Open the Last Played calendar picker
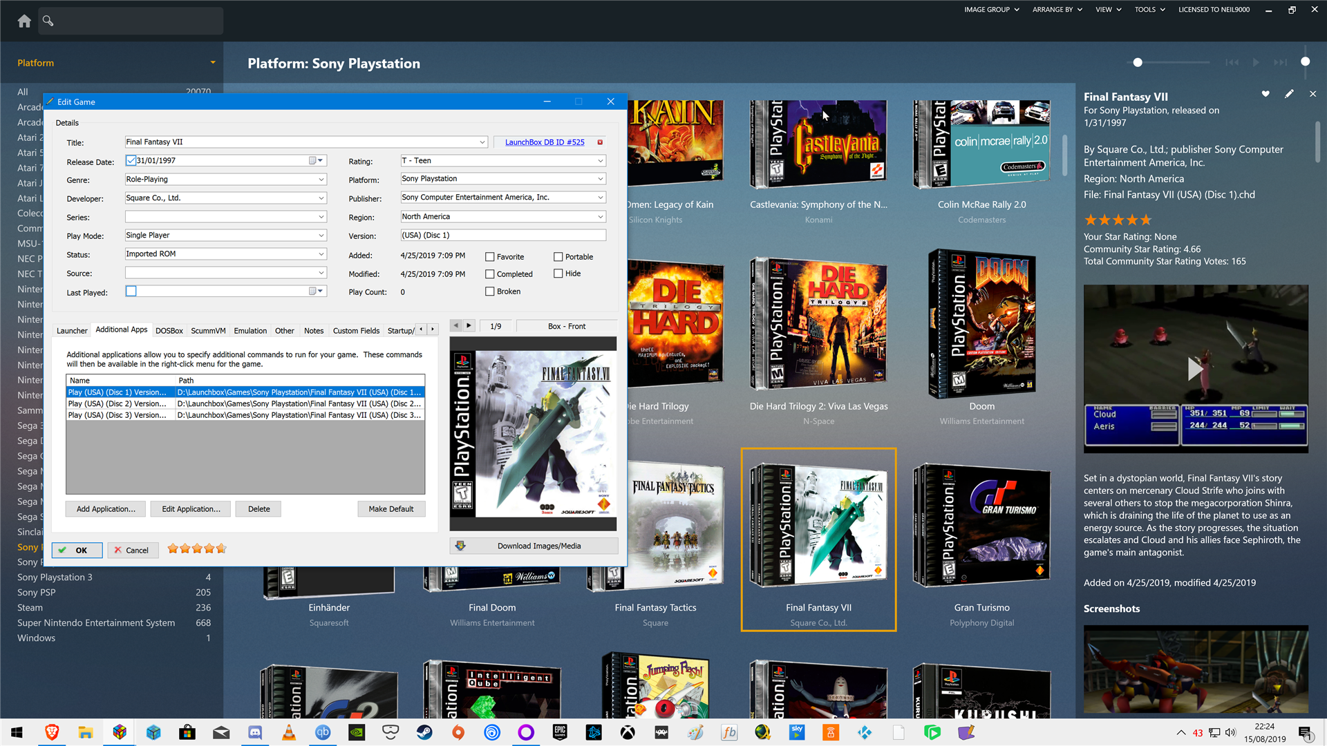 tap(316, 291)
